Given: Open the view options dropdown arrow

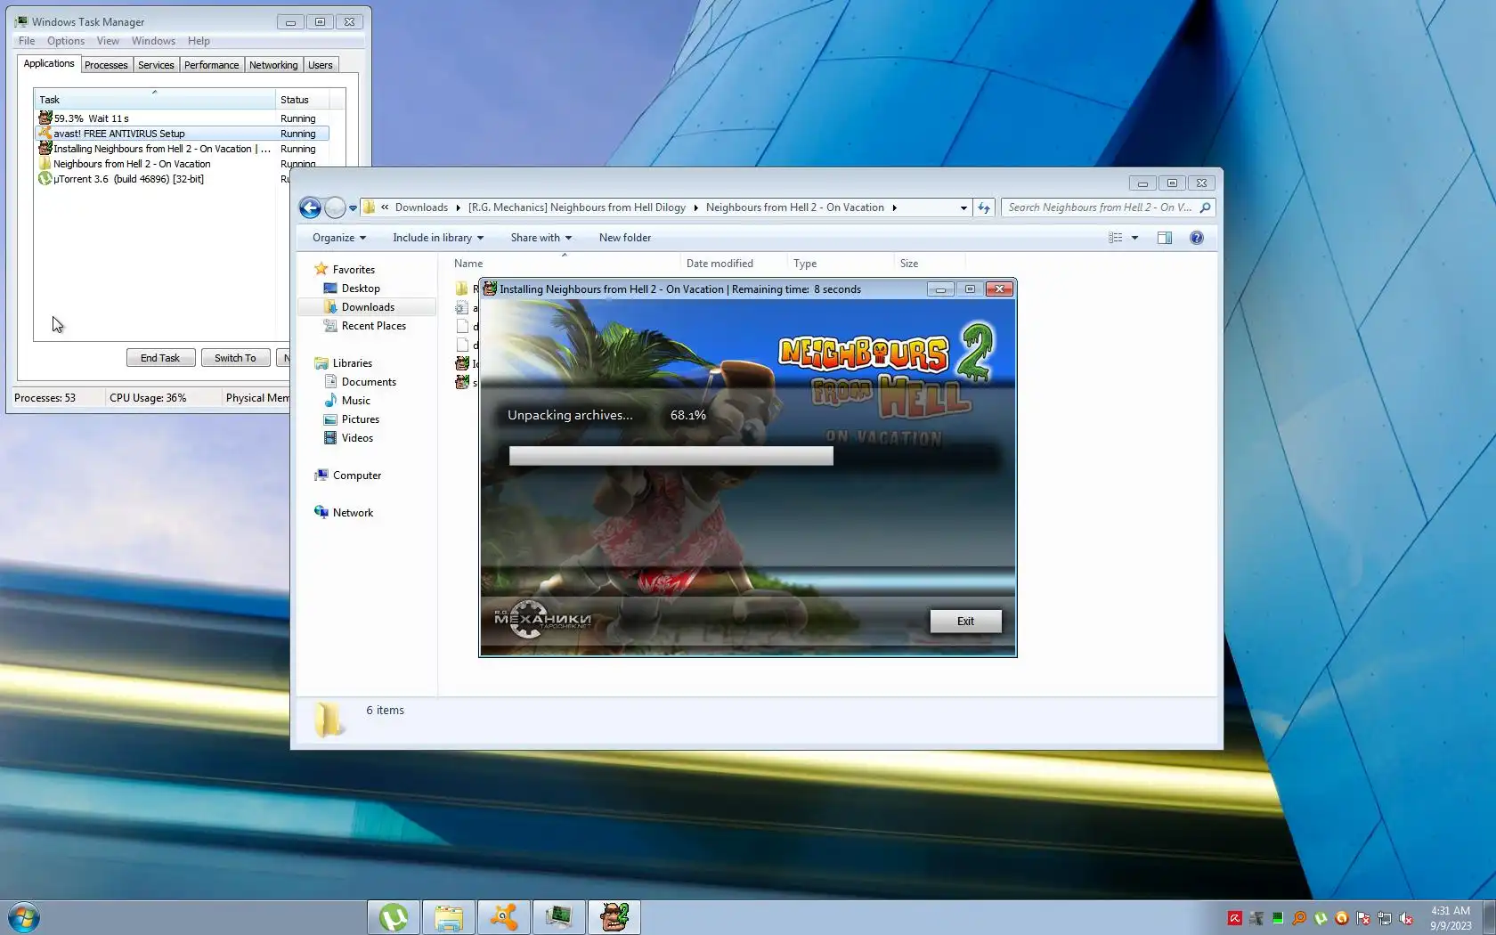Looking at the screenshot, I should (x=1134, y=238).
